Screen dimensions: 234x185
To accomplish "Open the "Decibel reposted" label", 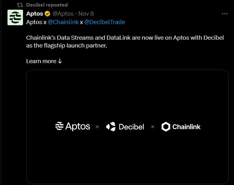I will point(47,5).
